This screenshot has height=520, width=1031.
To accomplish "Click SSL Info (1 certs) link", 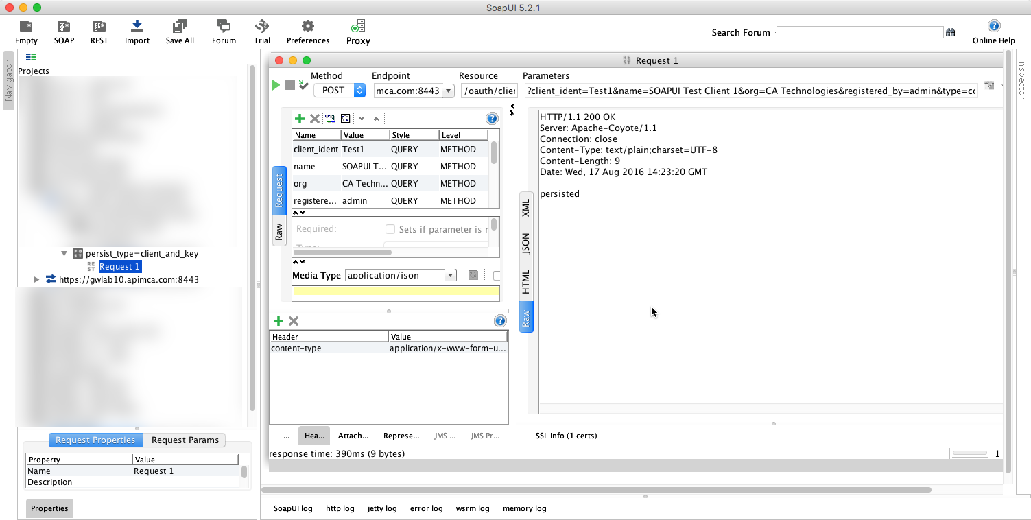I will [566, 436].
